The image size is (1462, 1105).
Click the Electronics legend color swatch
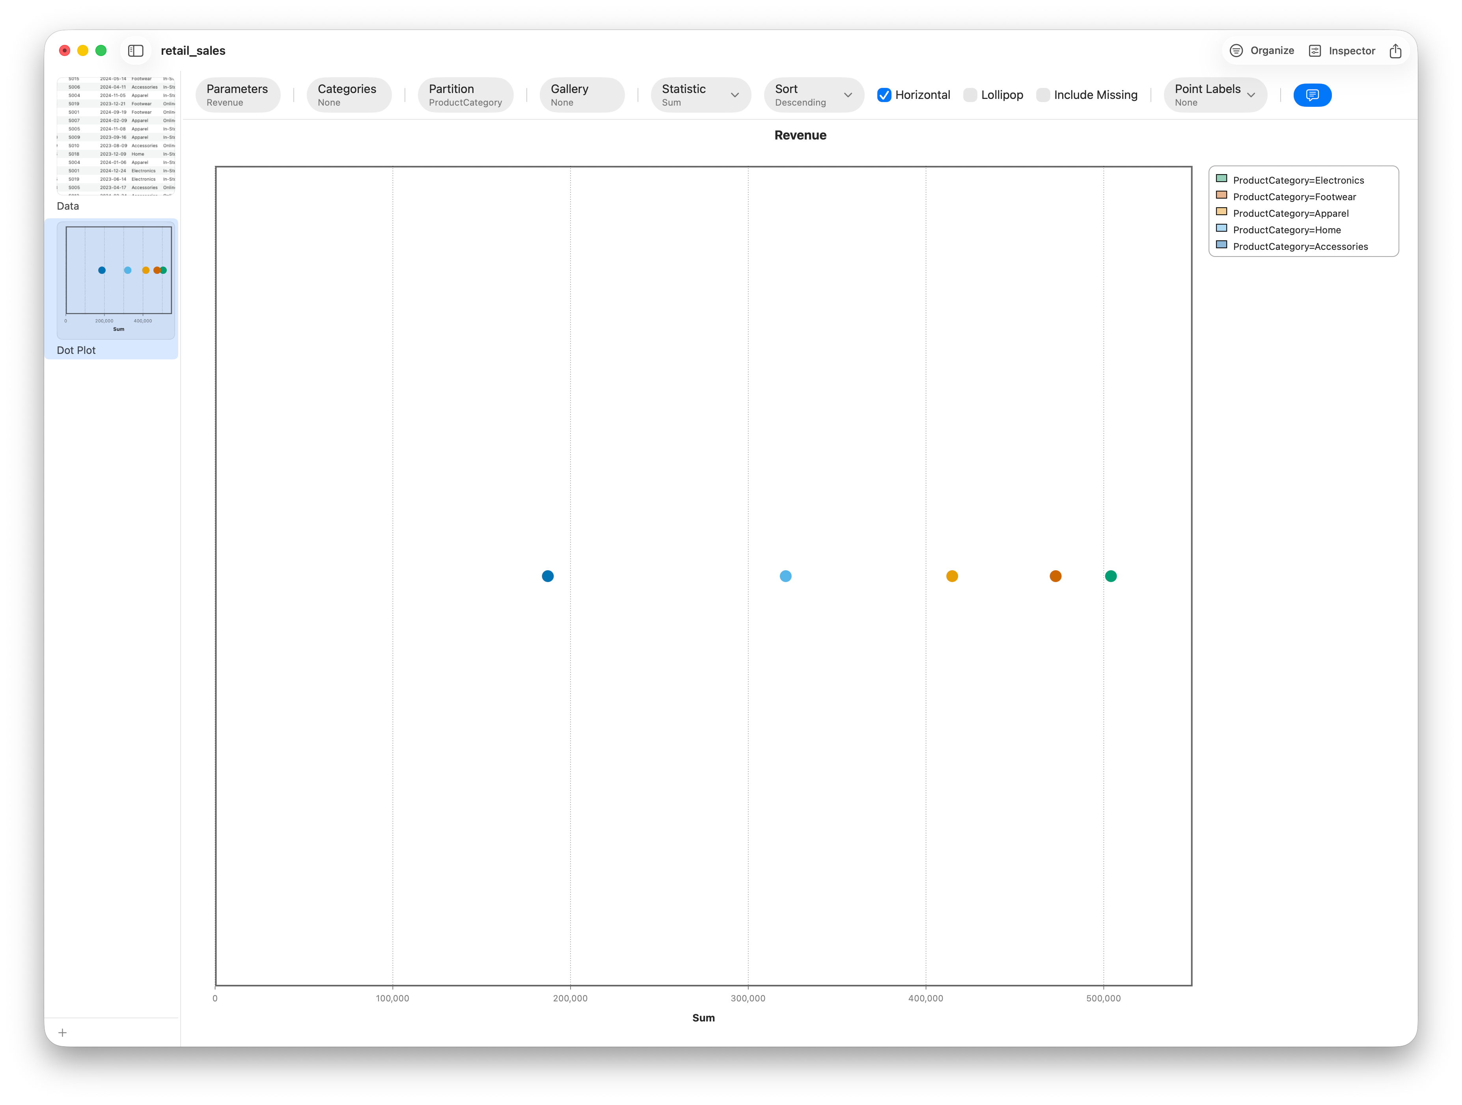pyautogui.click(x=1221, y=179)
